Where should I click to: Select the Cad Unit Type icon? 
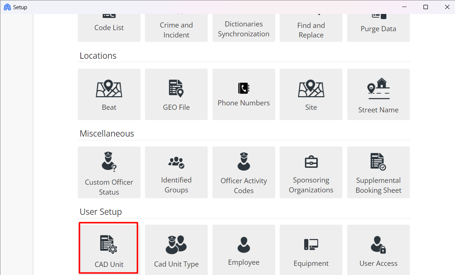click(x=176, y=247)
